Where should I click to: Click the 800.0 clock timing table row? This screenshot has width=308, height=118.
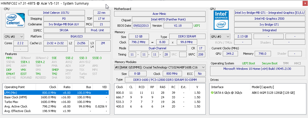[x=160, y=93]
